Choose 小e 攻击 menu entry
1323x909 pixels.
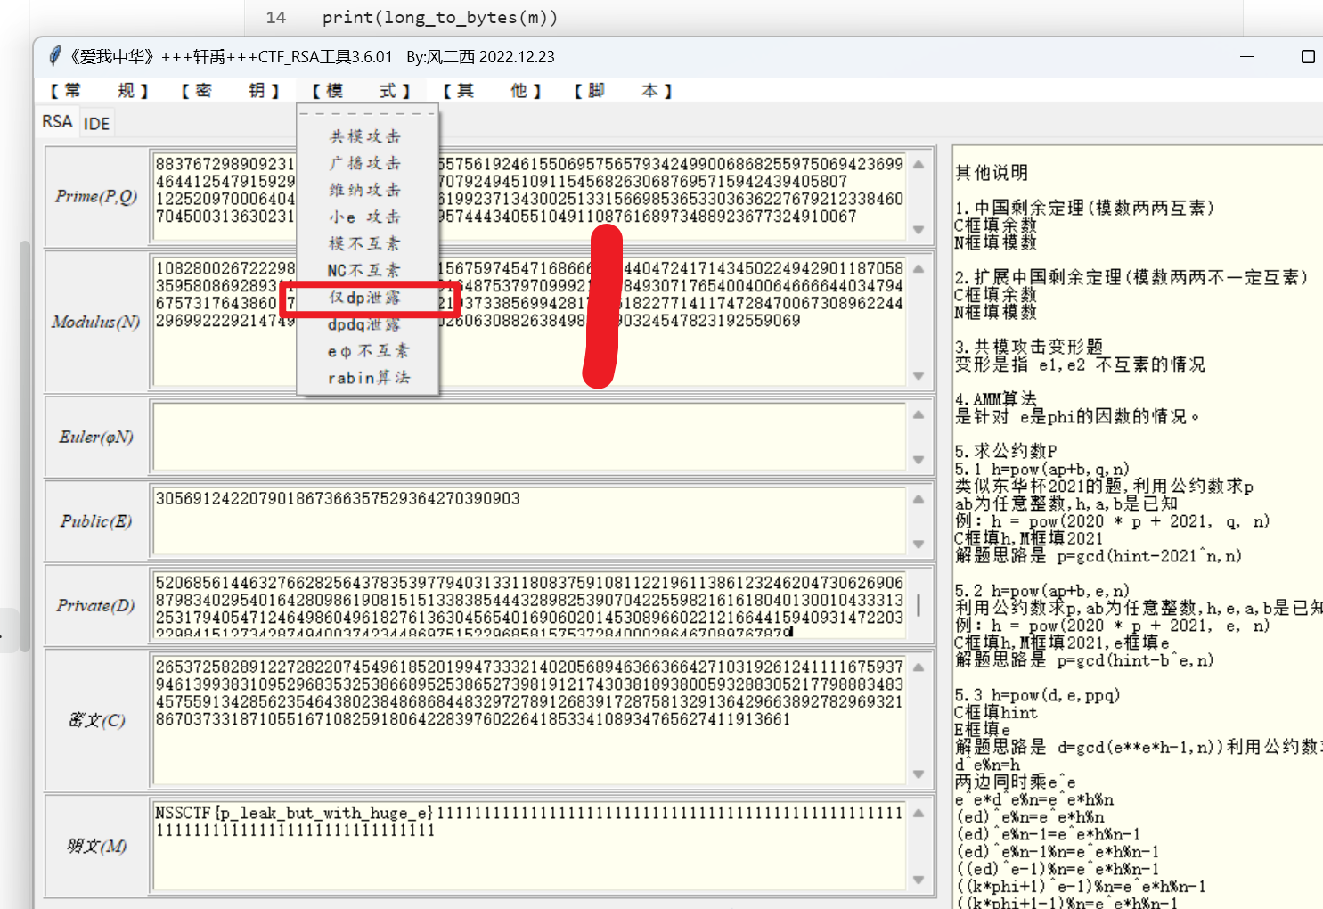click(365, 217)
